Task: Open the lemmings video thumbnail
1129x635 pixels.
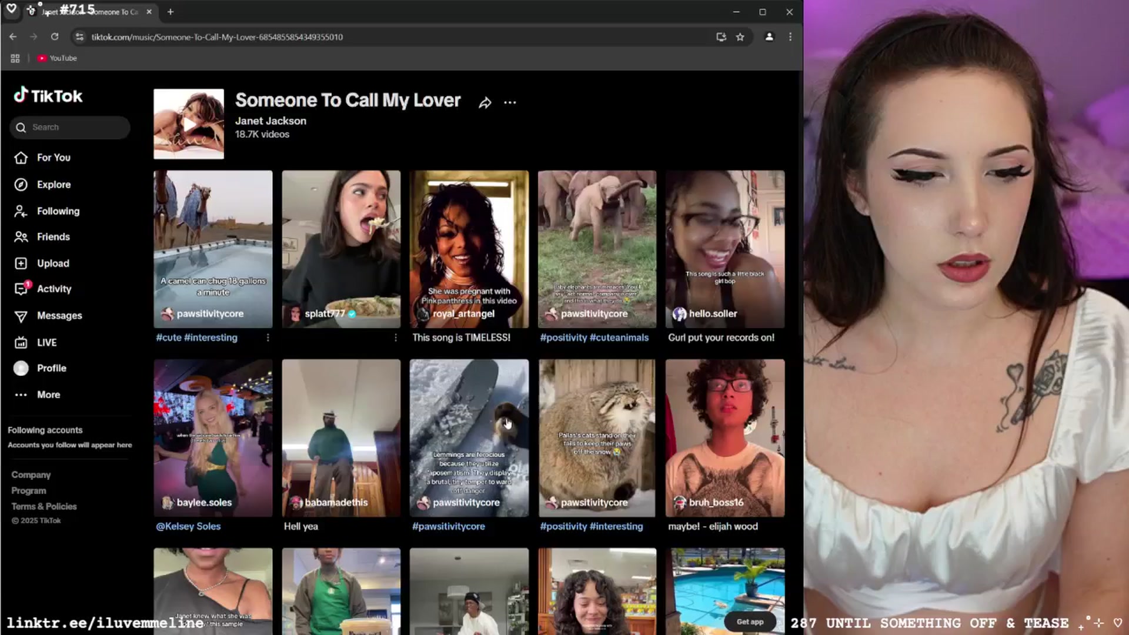Action: pyautogui.click(x=469, y=438)
